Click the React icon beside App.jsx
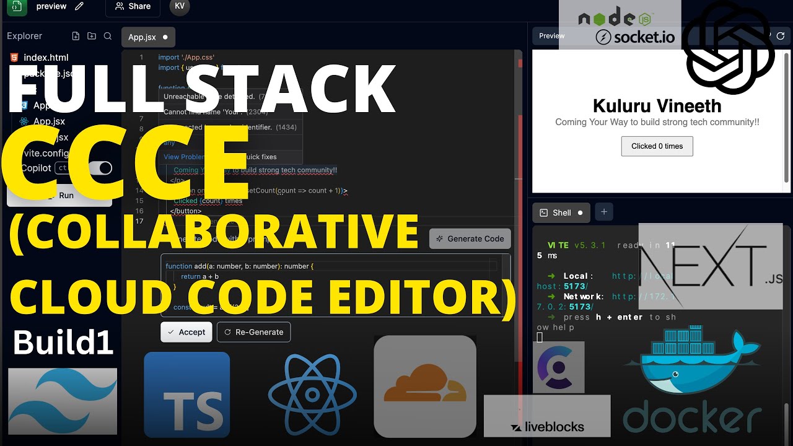 pos(24,121)
